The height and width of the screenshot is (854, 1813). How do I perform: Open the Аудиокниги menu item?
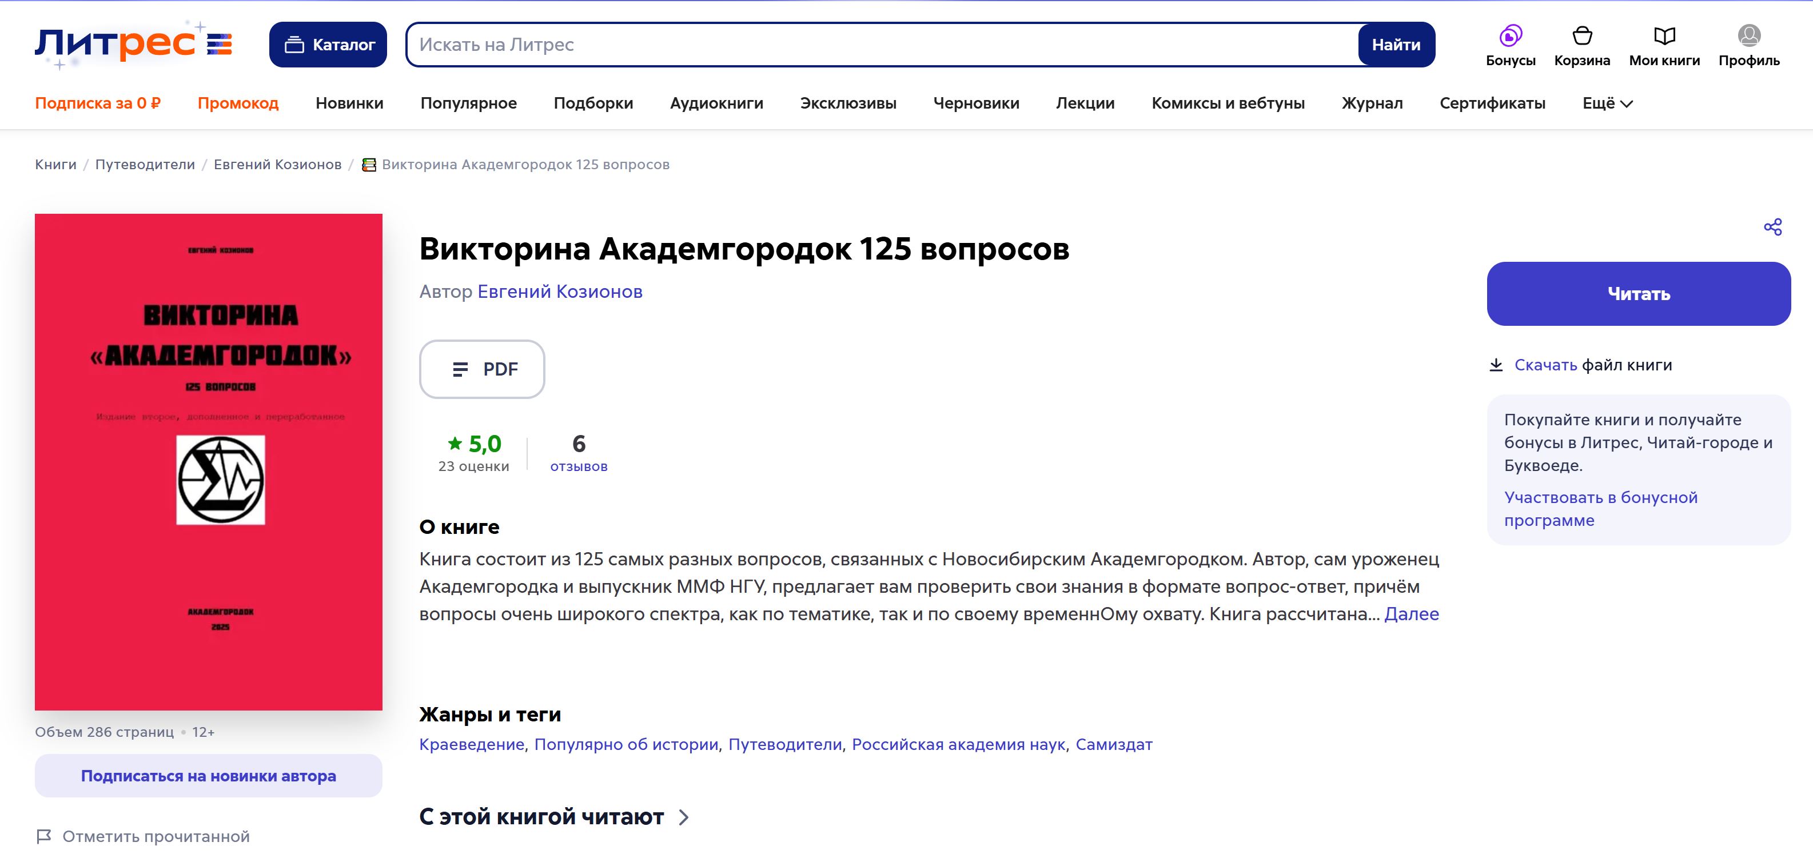coord(716,103)
